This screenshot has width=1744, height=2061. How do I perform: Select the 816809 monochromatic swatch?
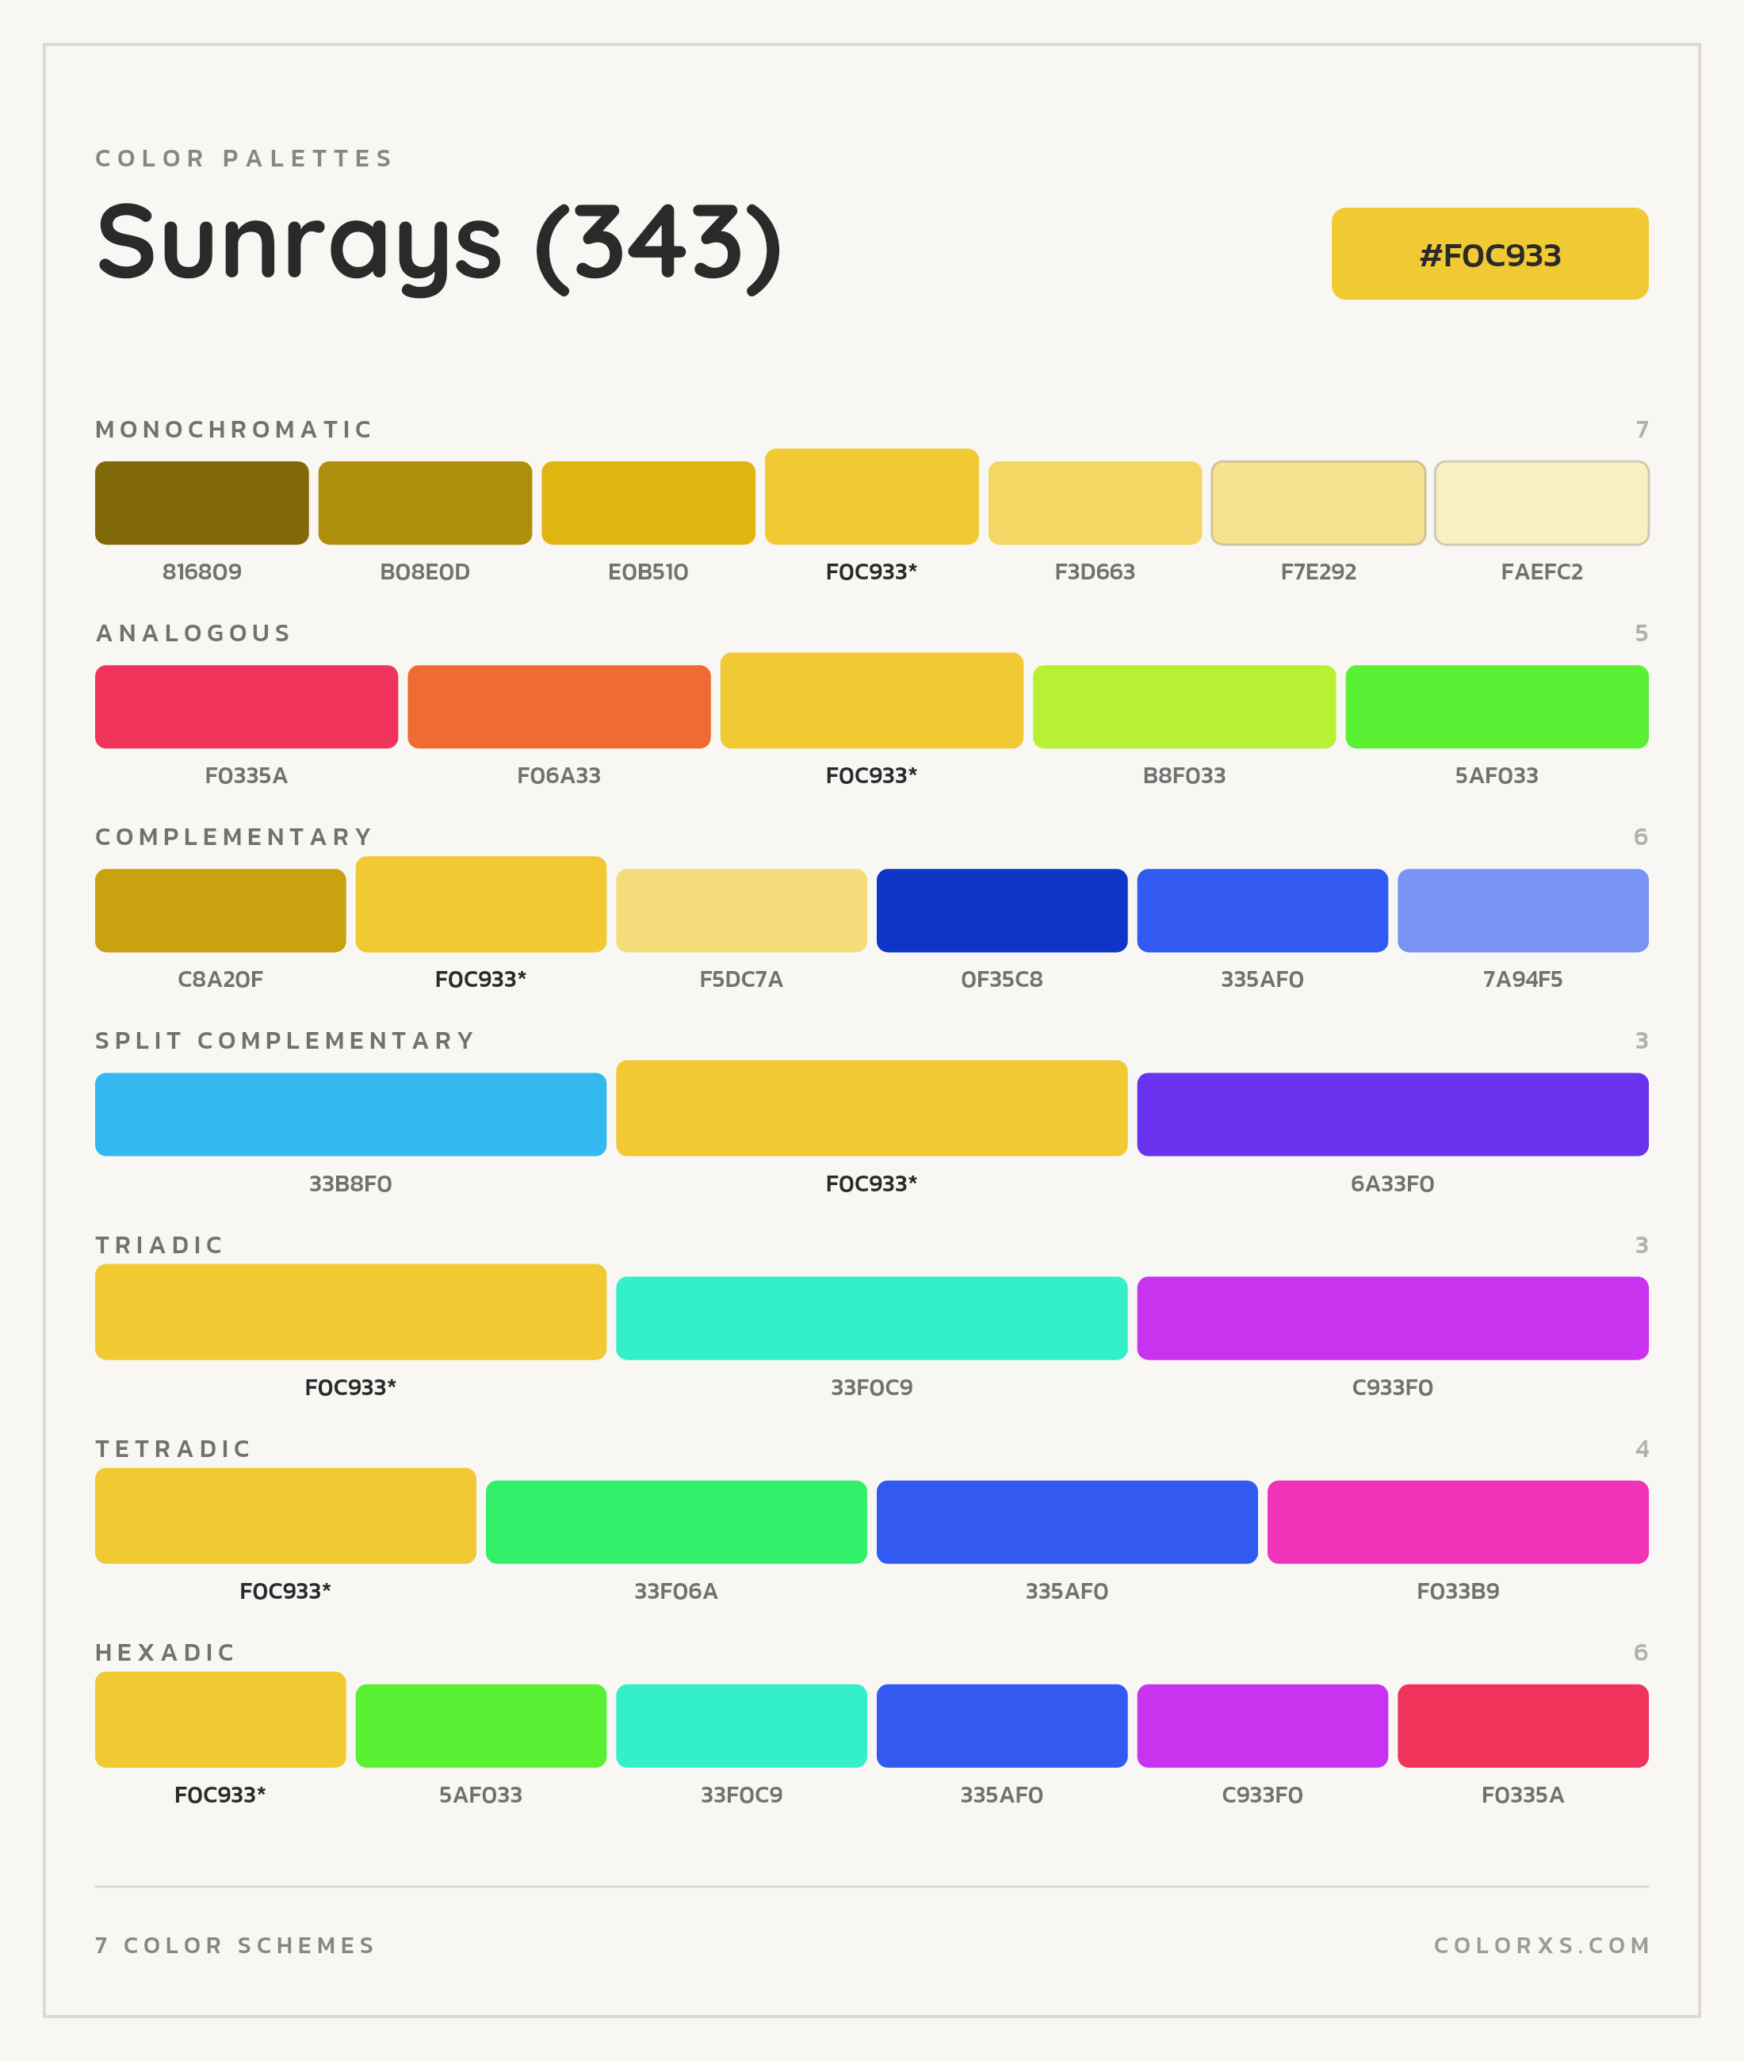click(x=201, y=502)
